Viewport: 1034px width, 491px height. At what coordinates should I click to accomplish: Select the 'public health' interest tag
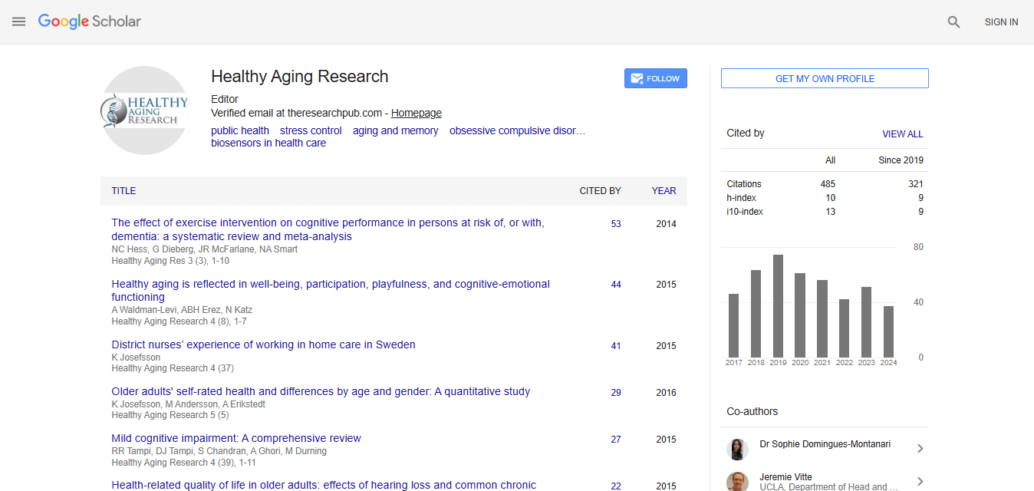pos(240,130)
